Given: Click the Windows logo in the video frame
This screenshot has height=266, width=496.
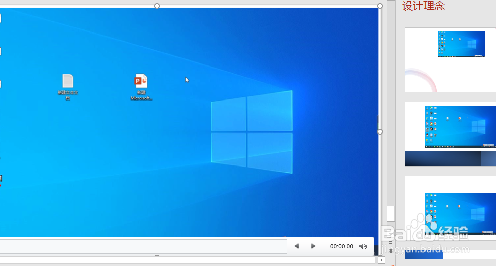Looking at the screenshot, I should [252, 132].
